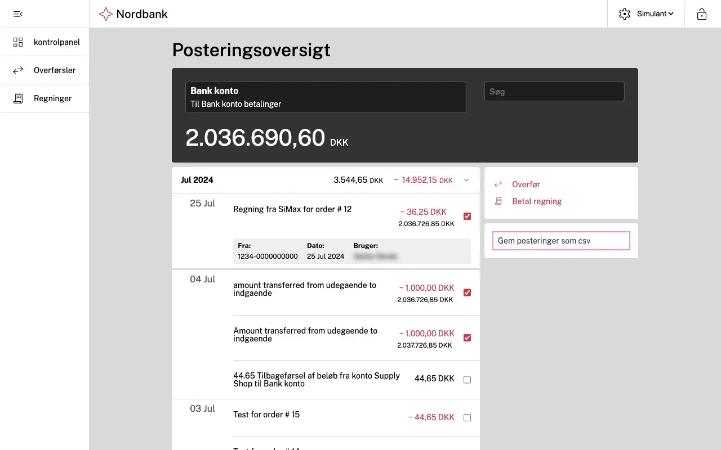Save postings with Gem posteringer som csv
Image resolution: width=721 pixels, height=450 pixels.
pyautogui.click(x=560, y=240)
